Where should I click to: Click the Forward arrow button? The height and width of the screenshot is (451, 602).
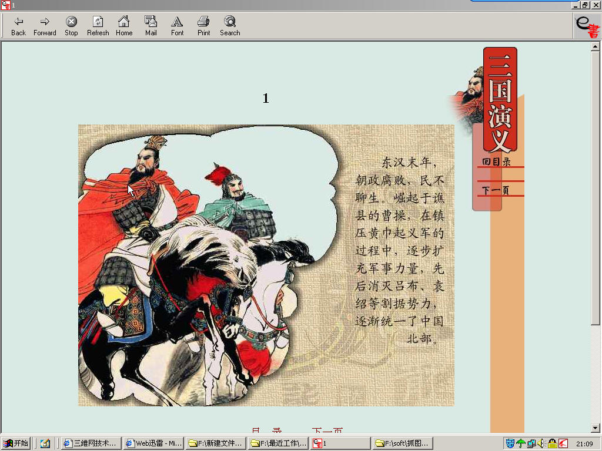point(45,26)
